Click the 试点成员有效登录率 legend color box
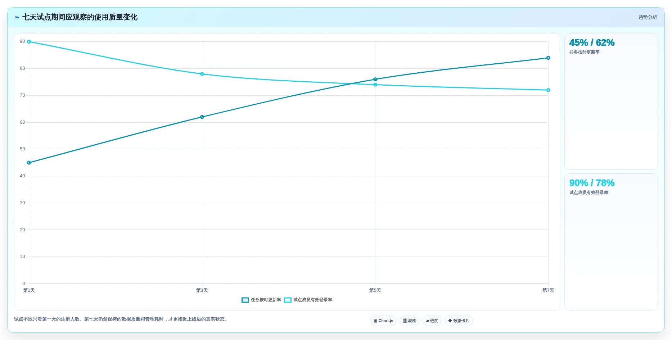 tap(288, 300)
